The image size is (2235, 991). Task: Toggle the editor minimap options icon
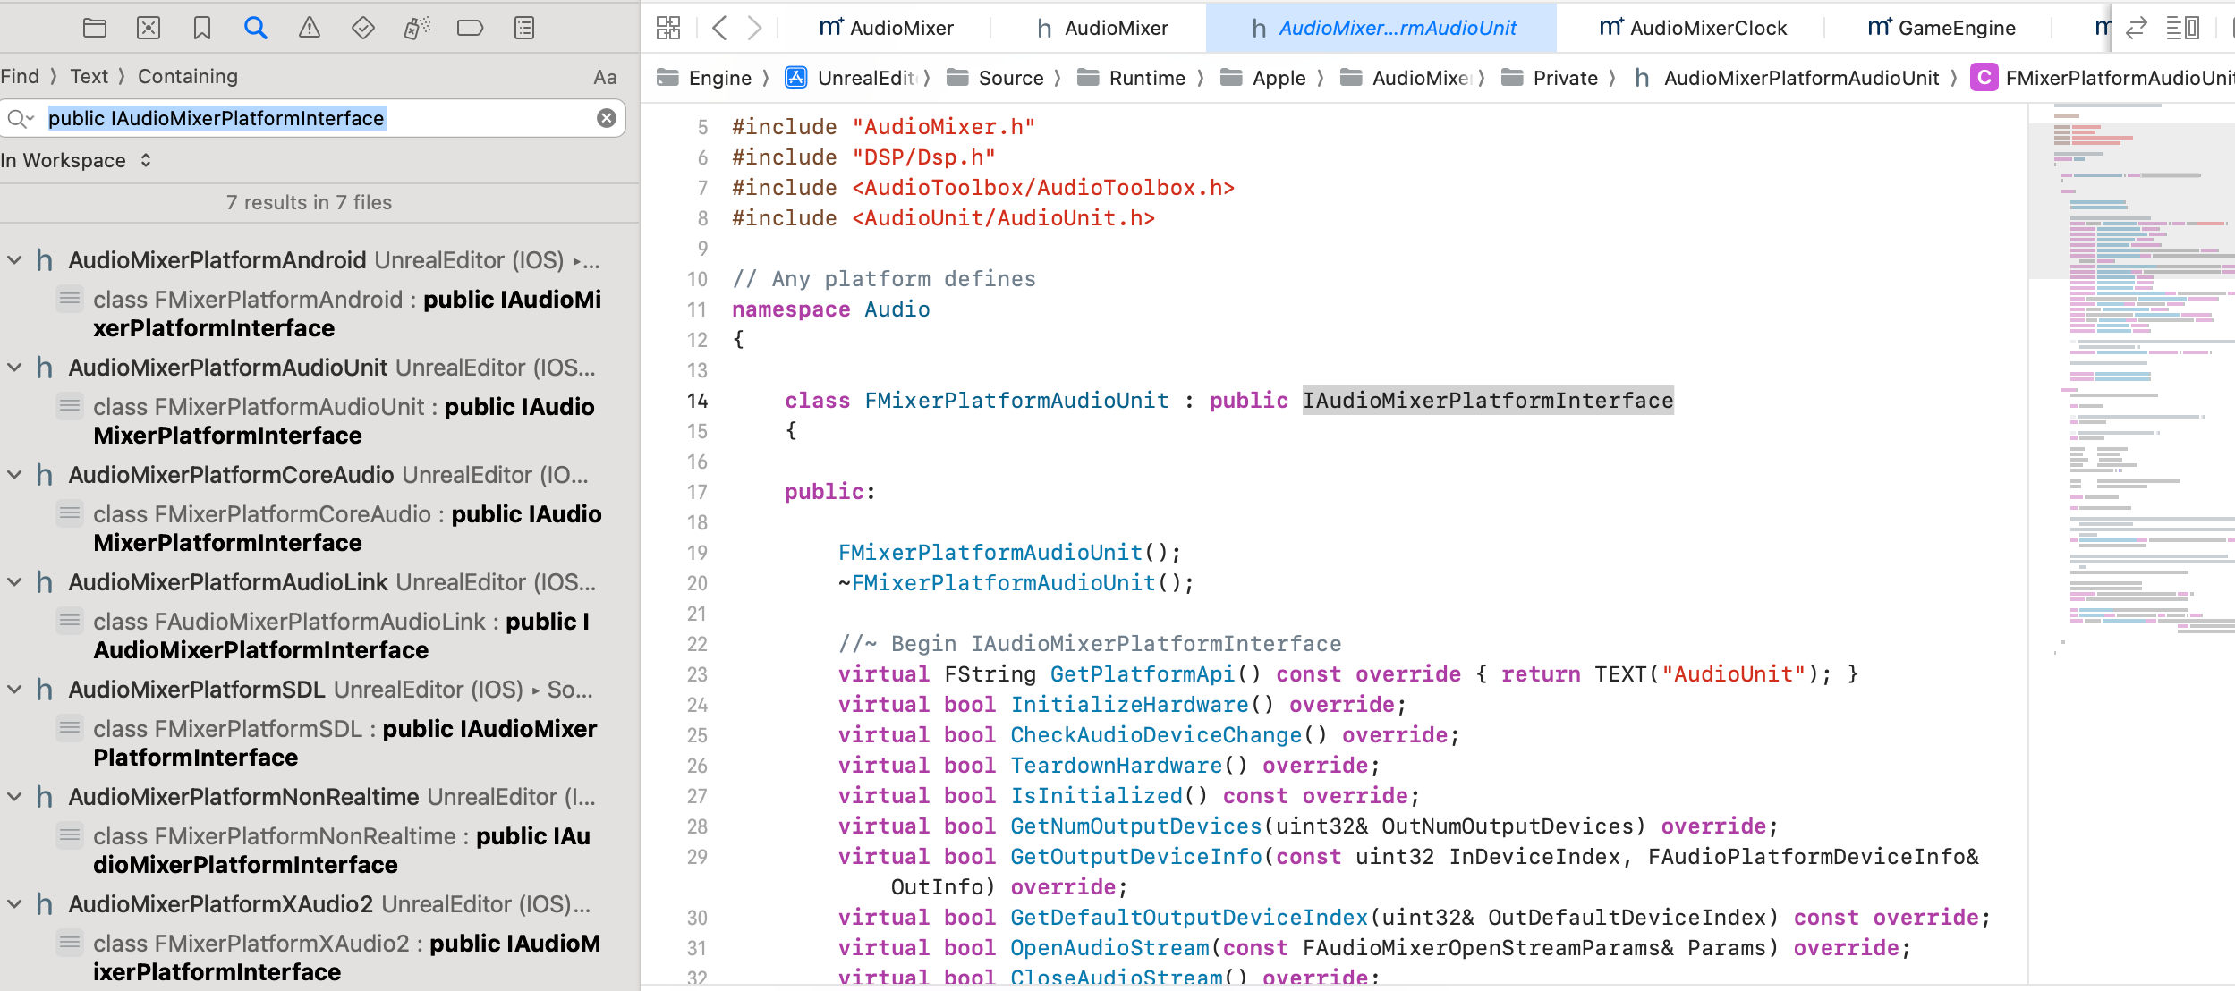tap(2183, 28)
